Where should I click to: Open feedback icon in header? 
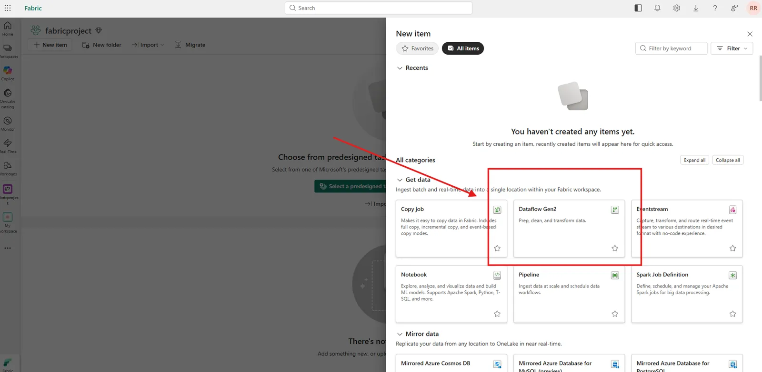[x=734, y=8]
